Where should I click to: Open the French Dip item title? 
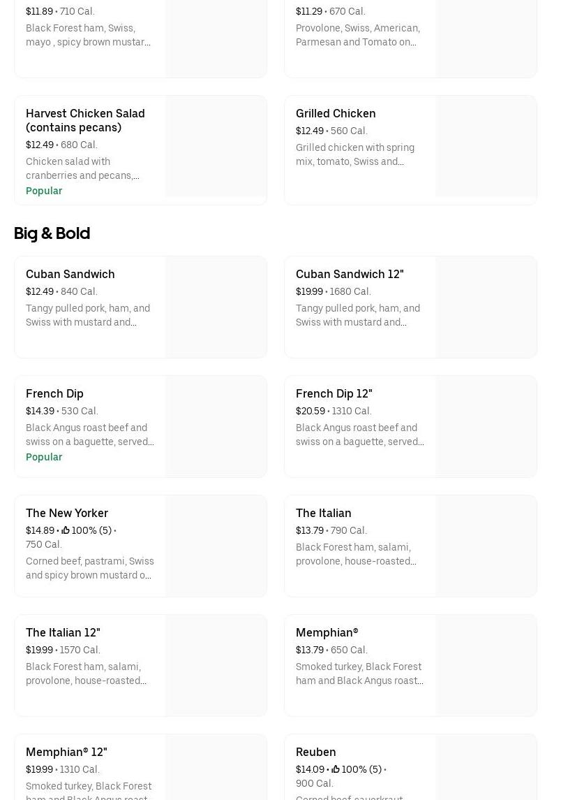(x=54, y=393)
